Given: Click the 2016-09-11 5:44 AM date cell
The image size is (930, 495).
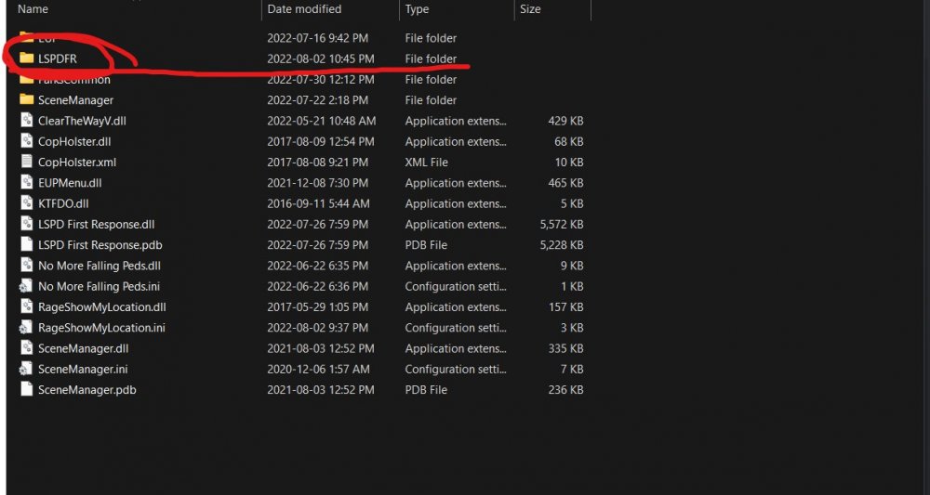Looking at the screenshot, I should click(318, 203).
